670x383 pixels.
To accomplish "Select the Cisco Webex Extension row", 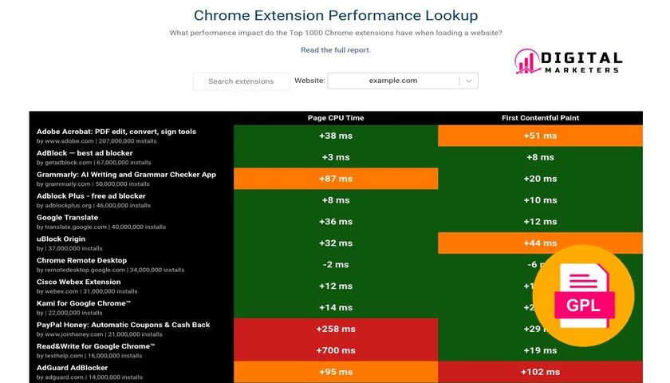I will click(336, 286).
